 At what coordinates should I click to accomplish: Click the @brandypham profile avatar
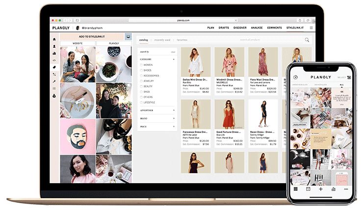[x=78, y=28]
